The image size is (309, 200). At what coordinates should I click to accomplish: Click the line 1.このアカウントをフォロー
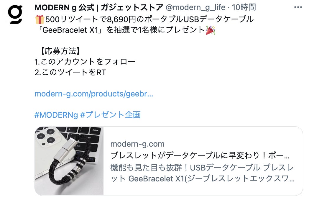[x=85, y=62]
